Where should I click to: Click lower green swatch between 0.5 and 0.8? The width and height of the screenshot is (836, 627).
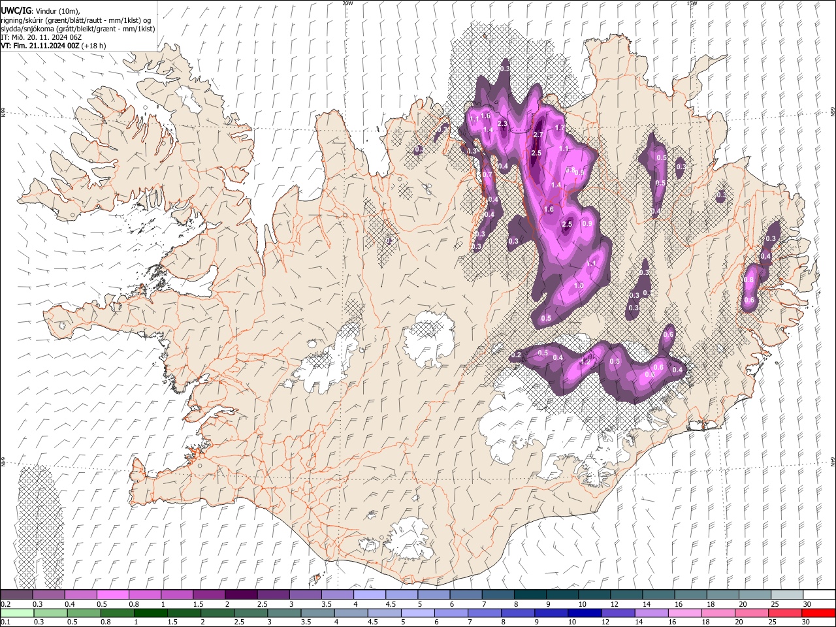84,613
